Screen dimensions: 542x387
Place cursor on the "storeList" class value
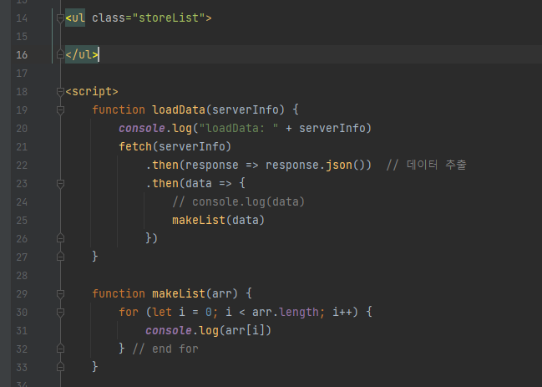[169, 18]
